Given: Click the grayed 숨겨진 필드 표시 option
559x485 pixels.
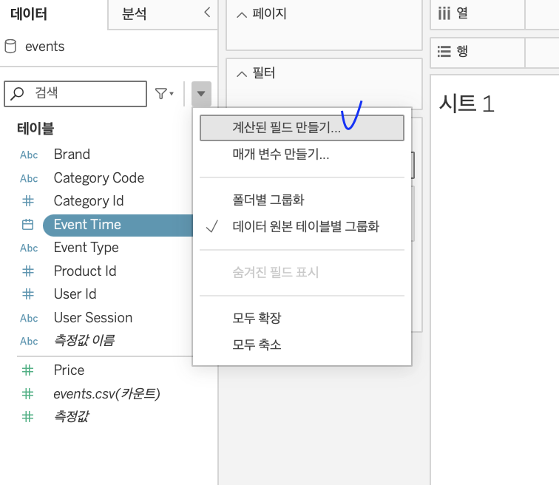Looking at the screenshot, I should coord(302,273).
